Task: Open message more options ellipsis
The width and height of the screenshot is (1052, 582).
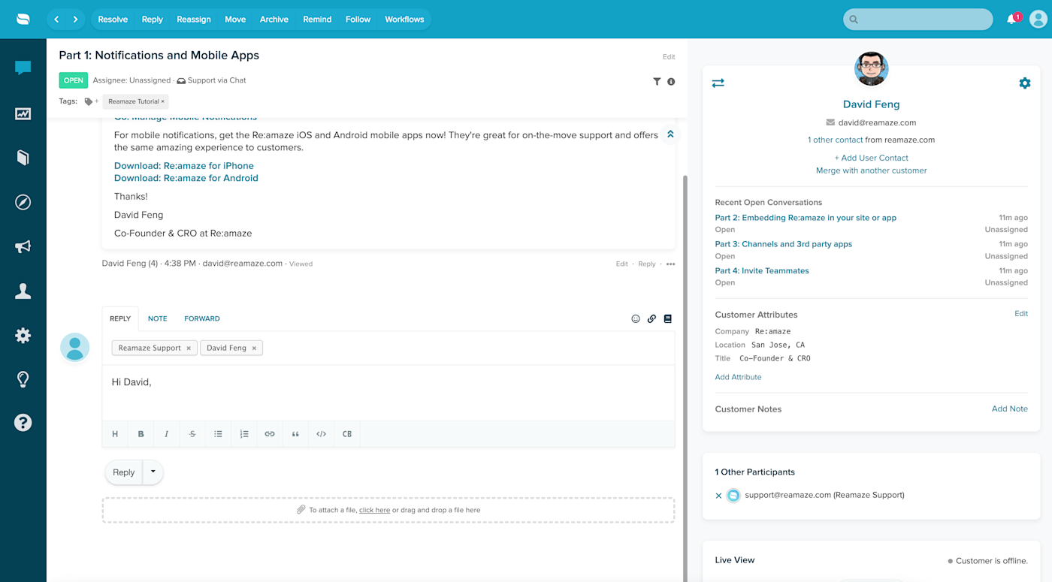Action: [670, 264]
